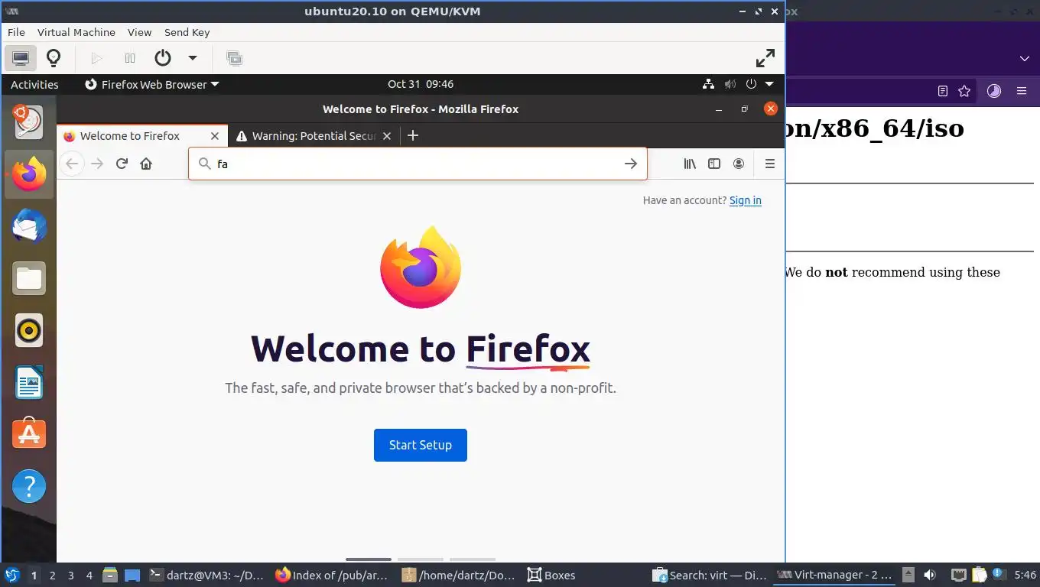This screenshot has width=1040, height=587.
Task: Switch to host workspace 2
Action: [52, 576]
